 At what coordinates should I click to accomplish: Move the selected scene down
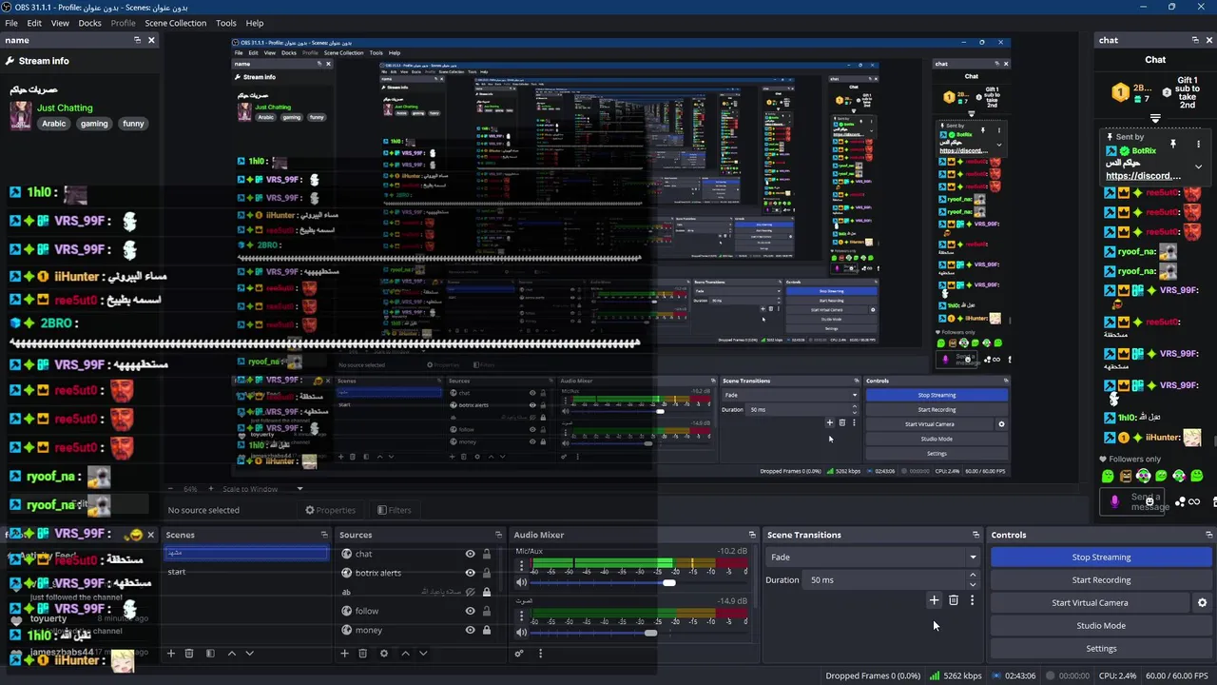tap(249, 654)
